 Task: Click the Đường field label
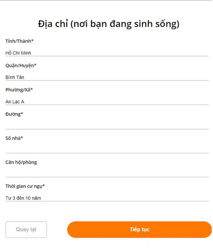click(x=13, y=114)
